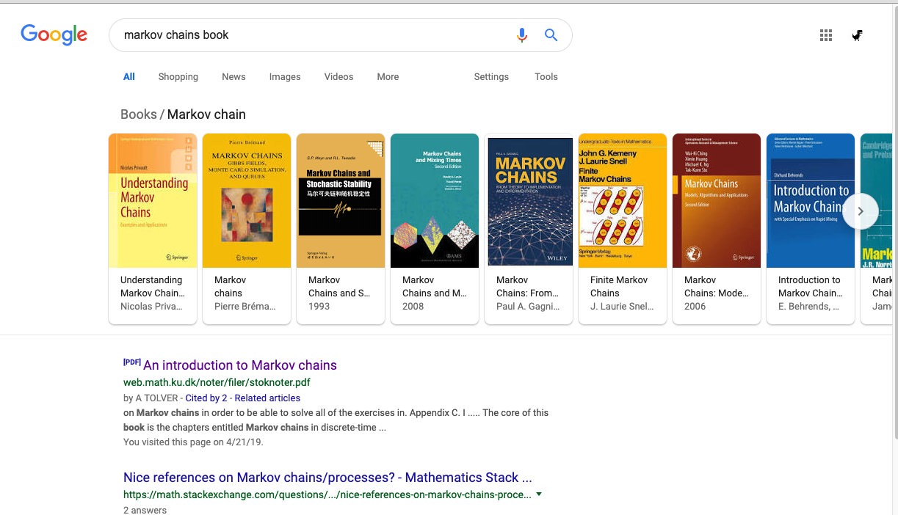Click 'Finite Markov Chains' card title
The width and height of the screenshot is (898, 515).
click(x=619, y=286)
